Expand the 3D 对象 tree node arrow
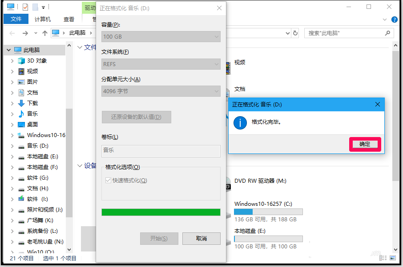 point(12,61)
